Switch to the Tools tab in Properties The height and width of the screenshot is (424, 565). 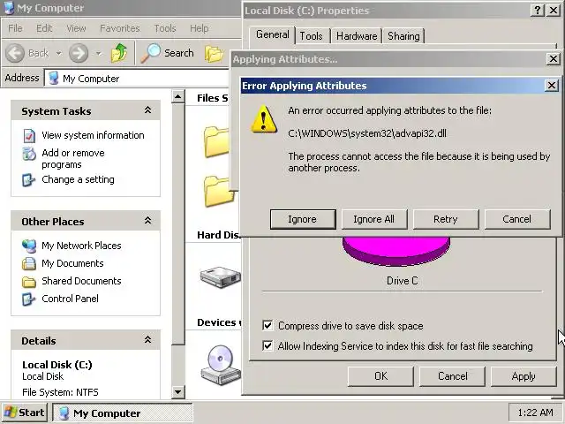(x=312, y=36)
